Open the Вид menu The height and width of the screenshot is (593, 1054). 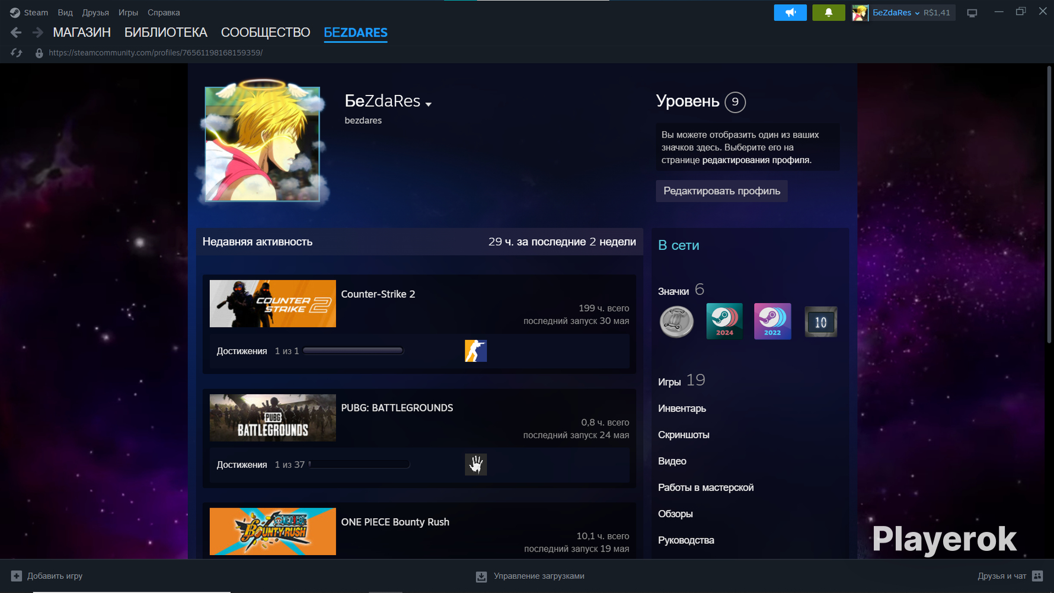[65, 12]
